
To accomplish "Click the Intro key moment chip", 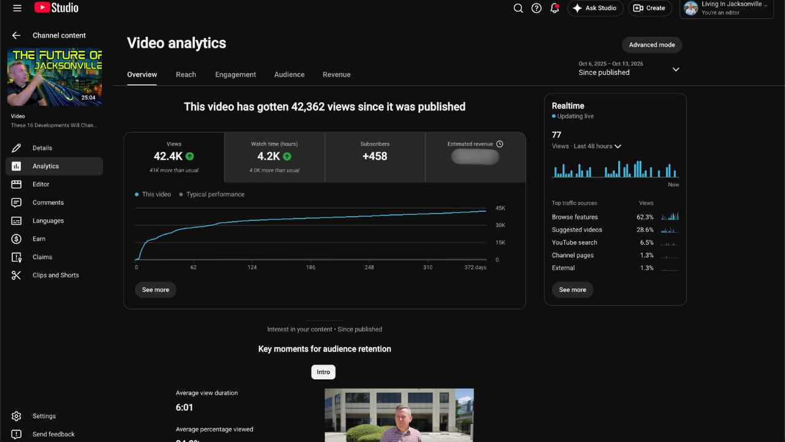I will (323, 372).
